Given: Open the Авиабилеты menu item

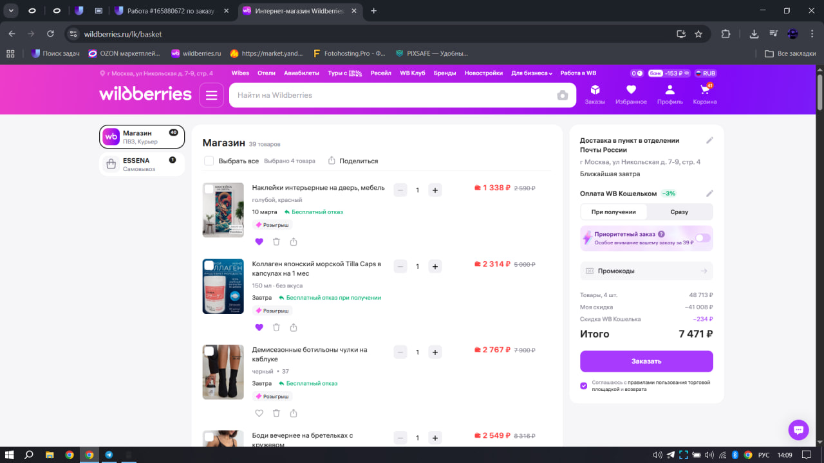Looking at the screenshot, I should (x=302, y=73).
